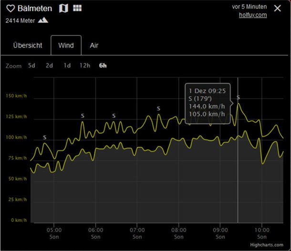Click the 09:00 Son time axis label
The image size is (291, 251).
tap(220, 233)
